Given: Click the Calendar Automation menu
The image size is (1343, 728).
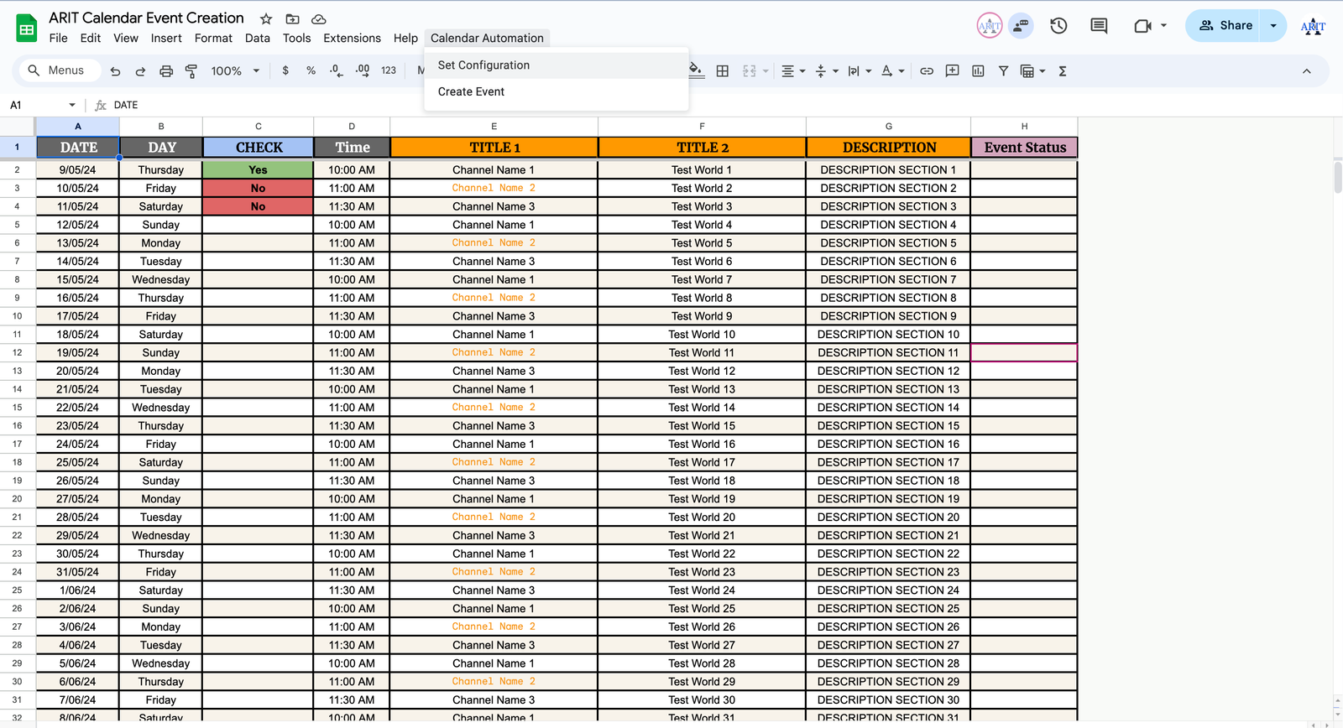Looking at the screenshot, I should point(487,38).
